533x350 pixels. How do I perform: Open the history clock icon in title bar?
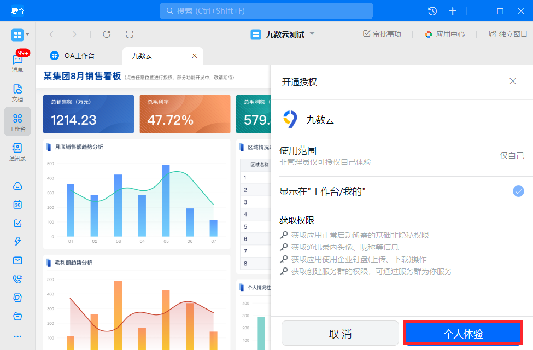pyautogui.click(x=432, y=11)
